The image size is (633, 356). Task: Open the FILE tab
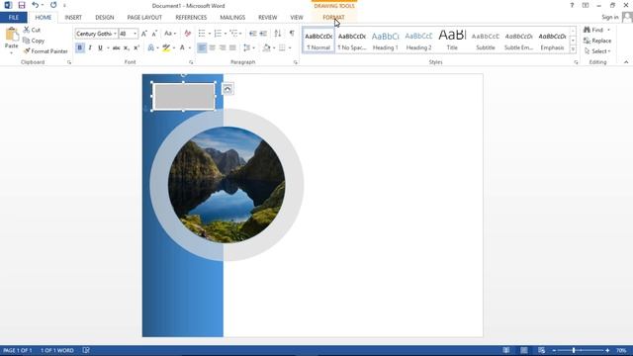pos(13,18)
